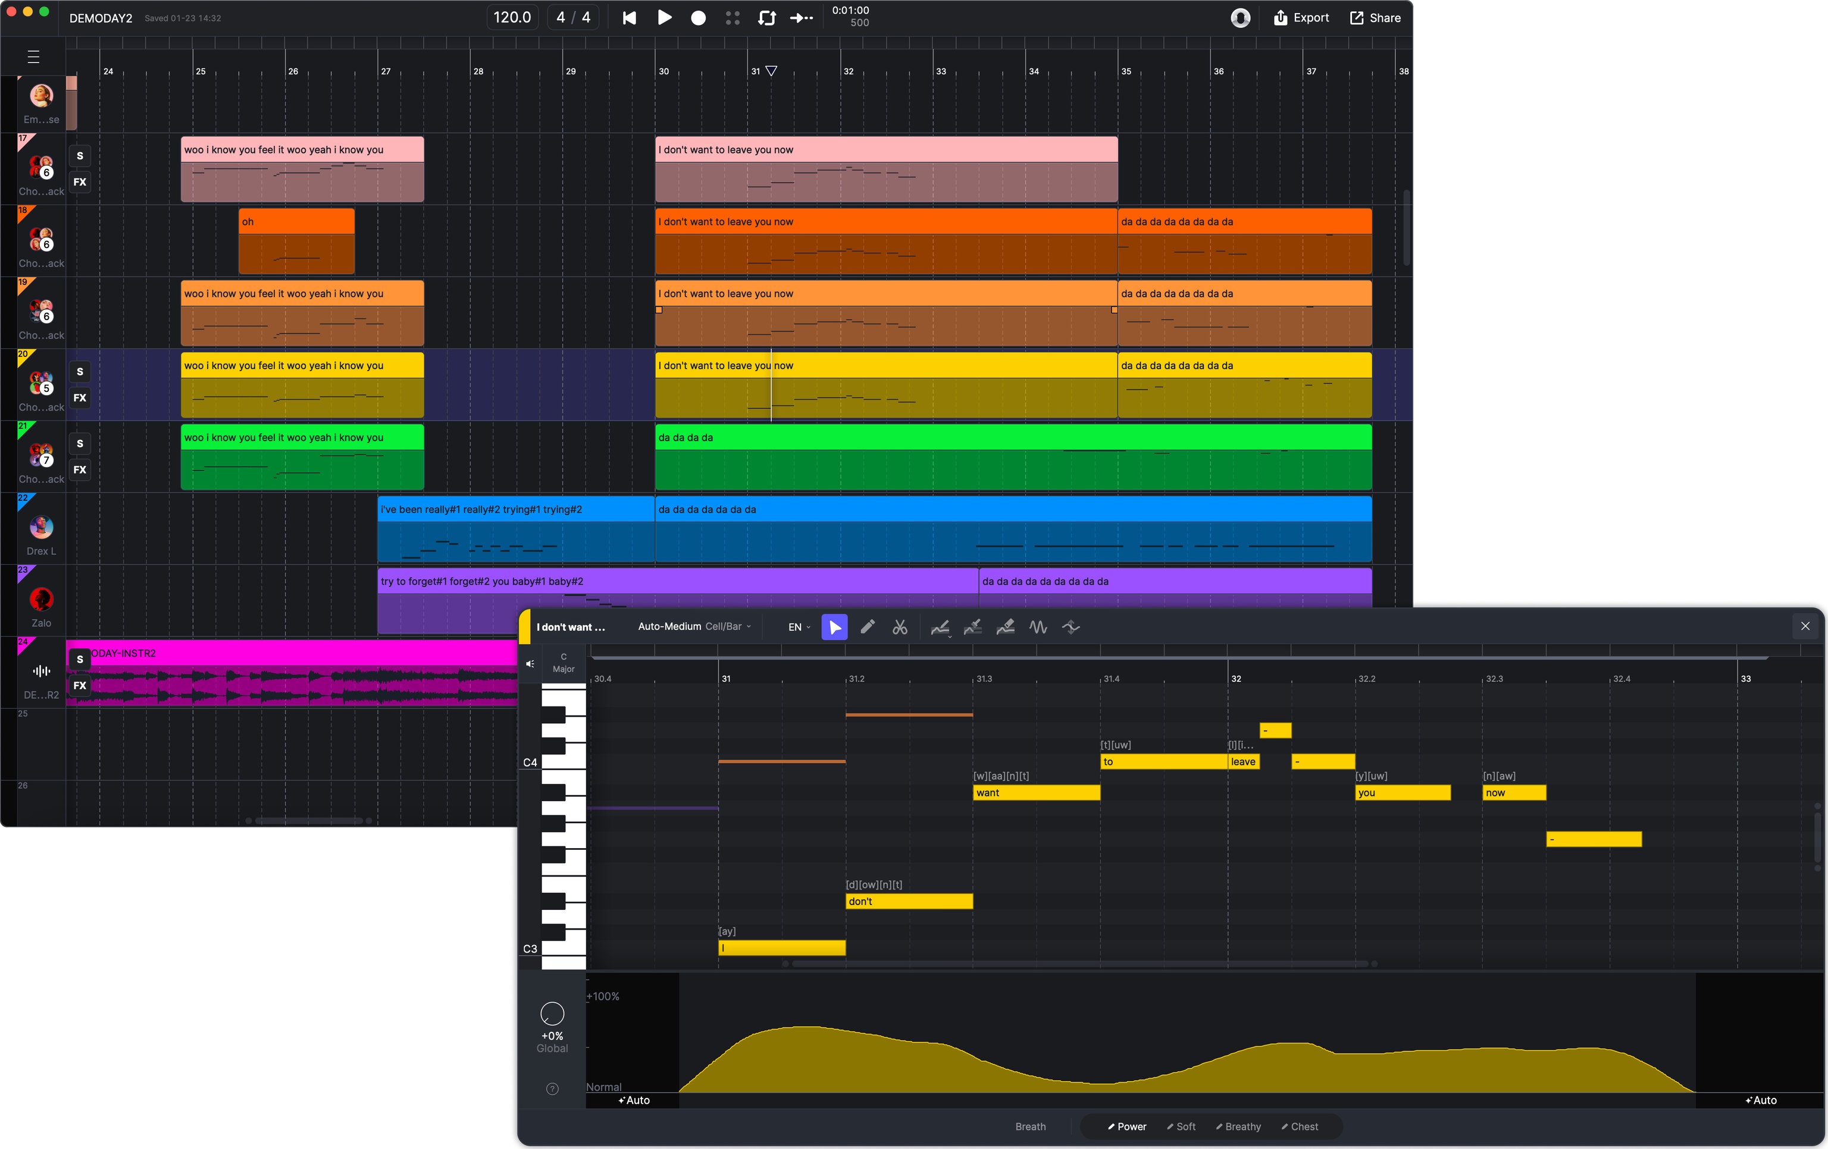This screenshot has width=1828, height=1149.
Task: Click the playhead marker at bar 31
Action: tap(771, 71)
